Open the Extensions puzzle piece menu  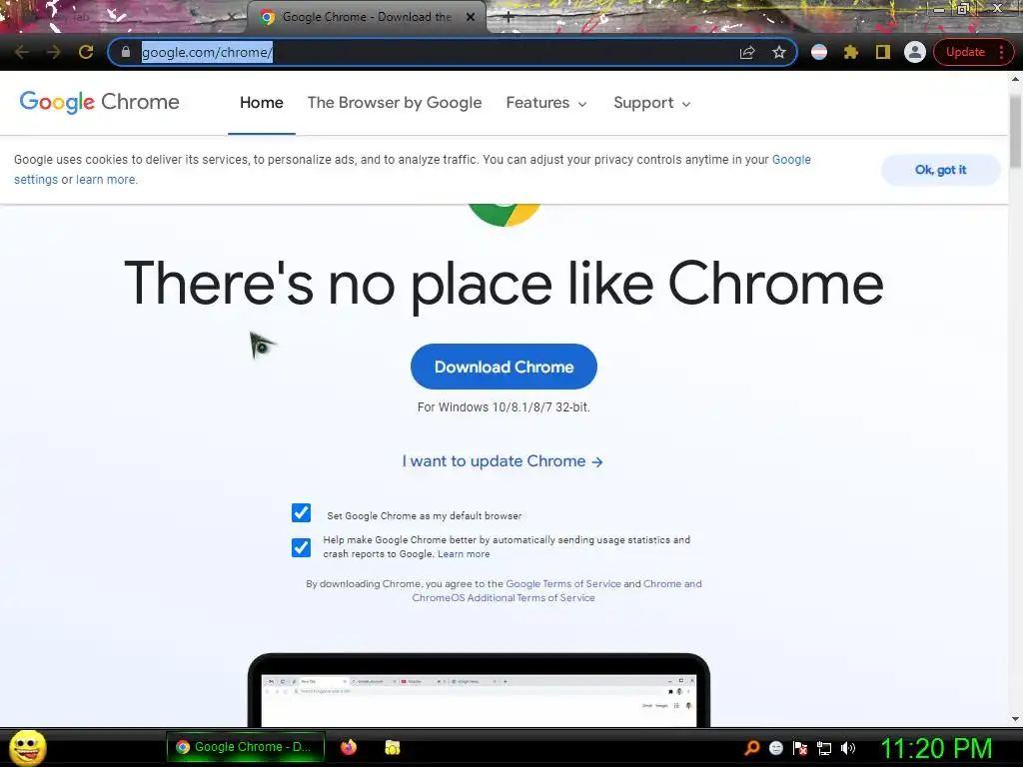[851, 52]
